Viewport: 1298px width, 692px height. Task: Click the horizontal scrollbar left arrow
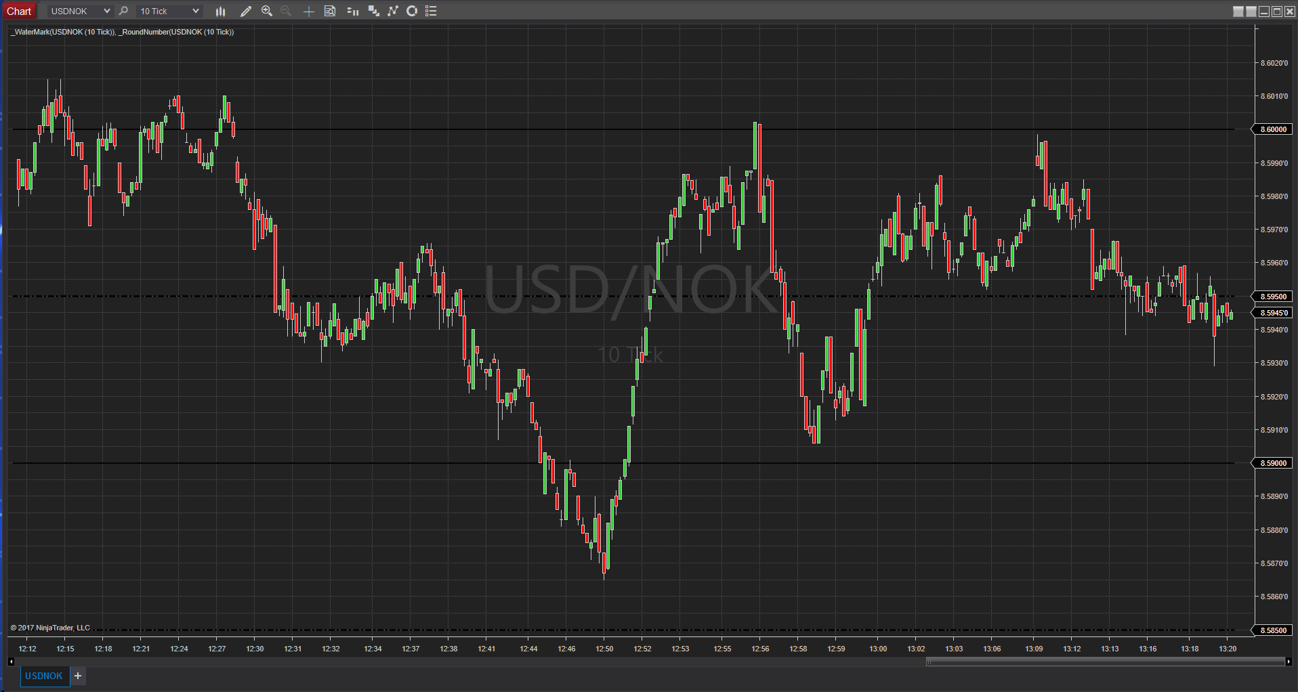[12, 662]
